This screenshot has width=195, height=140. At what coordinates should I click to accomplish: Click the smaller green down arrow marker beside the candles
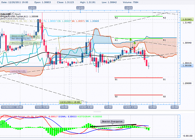tap(134, 43)
